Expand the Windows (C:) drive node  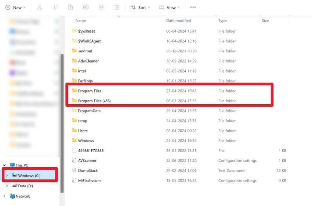click(x=7, y=176)
